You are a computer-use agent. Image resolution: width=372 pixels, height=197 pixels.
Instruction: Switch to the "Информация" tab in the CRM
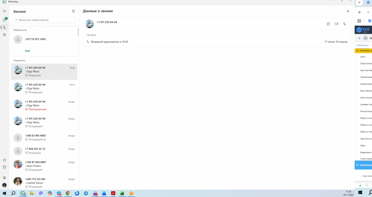pos(362,45)
